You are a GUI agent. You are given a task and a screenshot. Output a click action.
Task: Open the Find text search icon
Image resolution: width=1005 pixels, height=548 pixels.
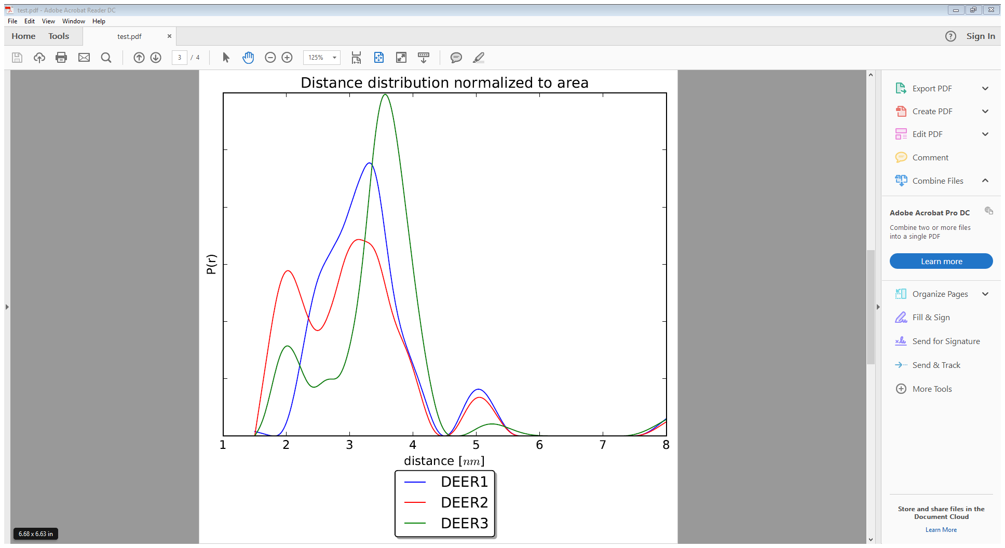pyautogui.click(x=106, y=58)
